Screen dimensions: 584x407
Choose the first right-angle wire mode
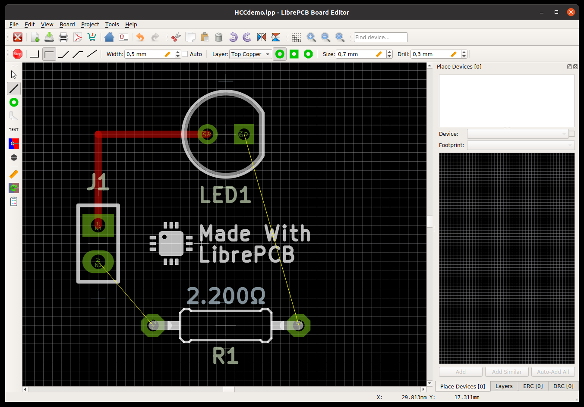pyautogui.click(x=35, y=54)
